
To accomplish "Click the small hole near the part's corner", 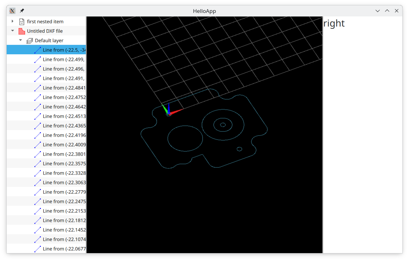I will click(239, 149).
